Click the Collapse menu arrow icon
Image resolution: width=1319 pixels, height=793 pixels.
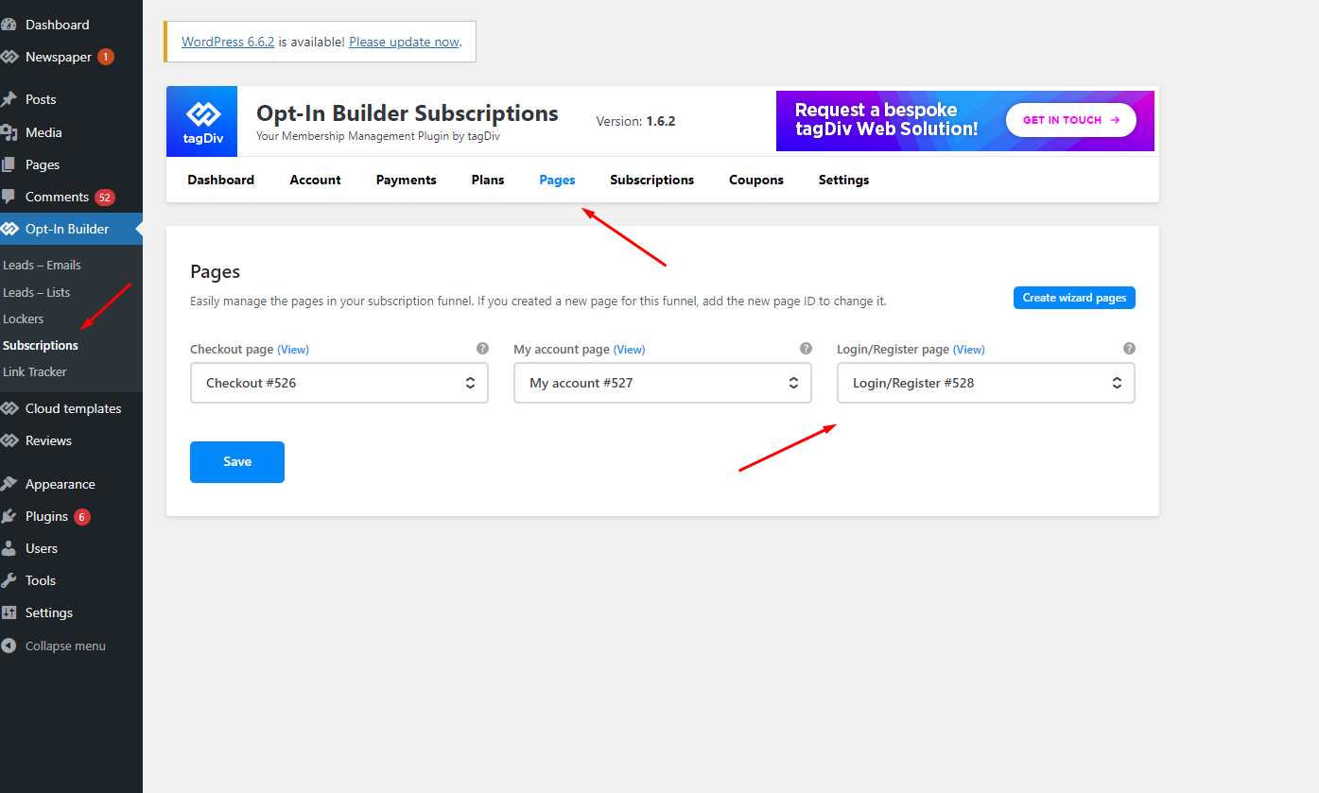click(x=9, y=646)
